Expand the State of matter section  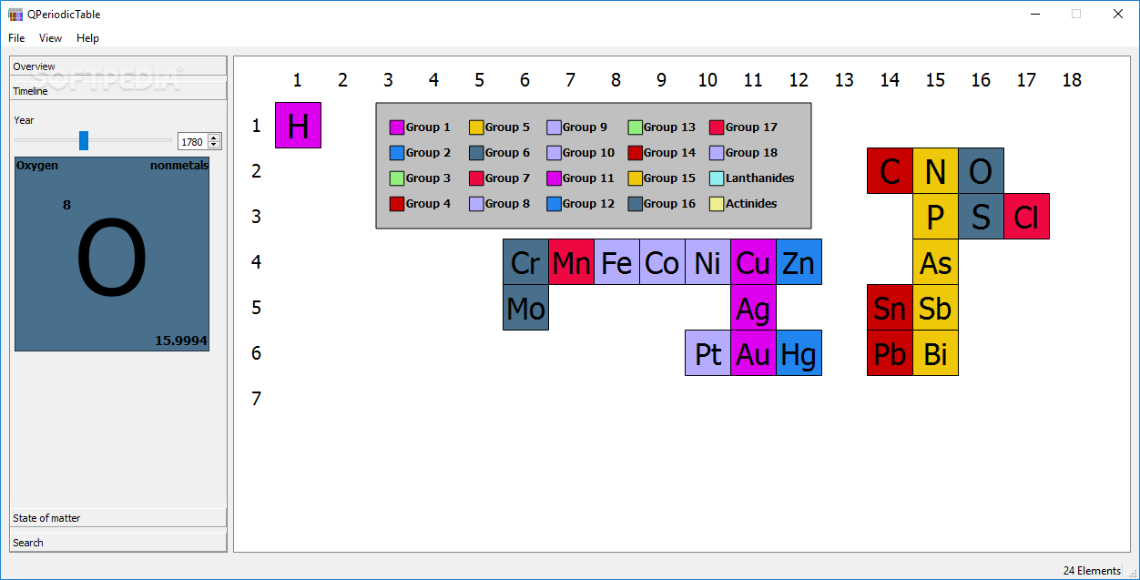point(117,518)
